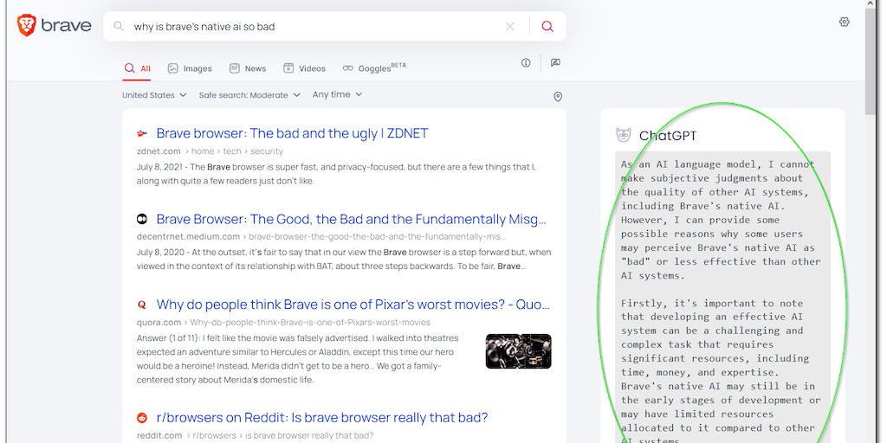Open 'Brave Browser: The Good, the Bad' result
The height and width of the screenshot is (443, 887).
coord(352,219)
